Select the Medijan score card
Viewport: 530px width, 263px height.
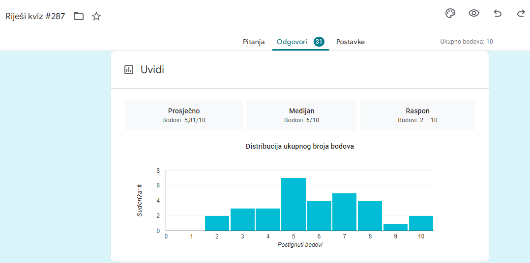[x=301, y=115]
